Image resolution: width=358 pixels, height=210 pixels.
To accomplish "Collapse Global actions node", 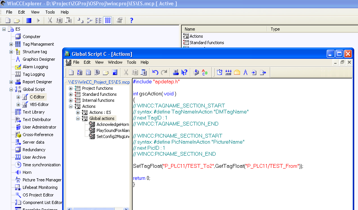I will click(78, 119).
